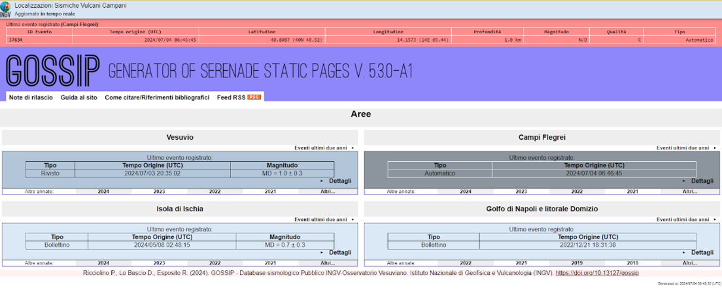This screenshot has height=297, width=722.
Task: Open the doi.org/10.13127/gossip citation link
Action: [597, 273]
